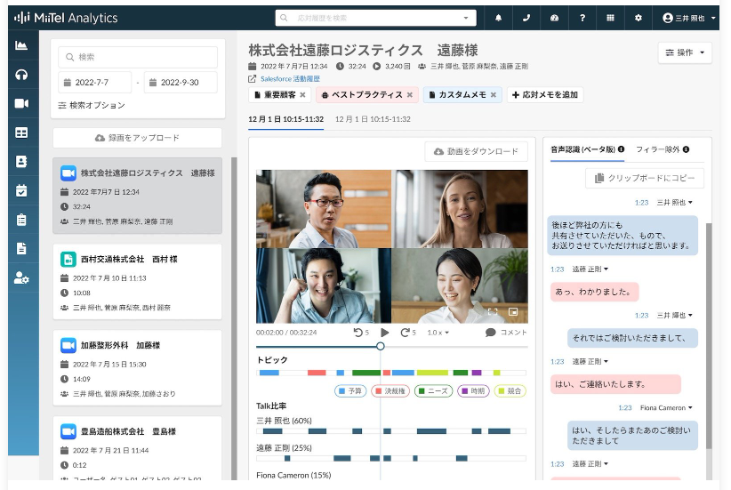731x490 pixels.
Task: Open the user settings sidebar icon
Action: [21, 277]
